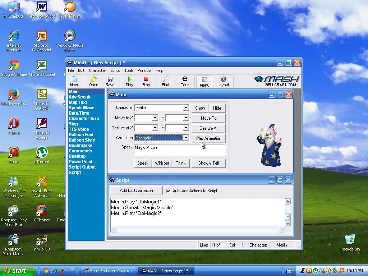Click the Move To button

tap(209, 118)
